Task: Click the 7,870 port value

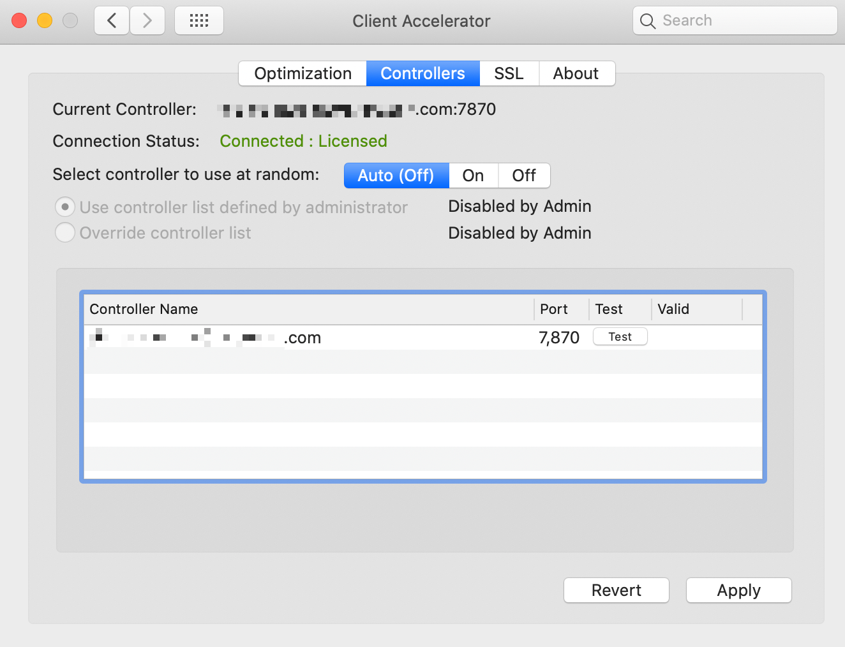Action: [559, 338]
